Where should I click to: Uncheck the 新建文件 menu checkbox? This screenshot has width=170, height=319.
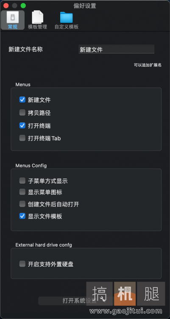(22, 100)
